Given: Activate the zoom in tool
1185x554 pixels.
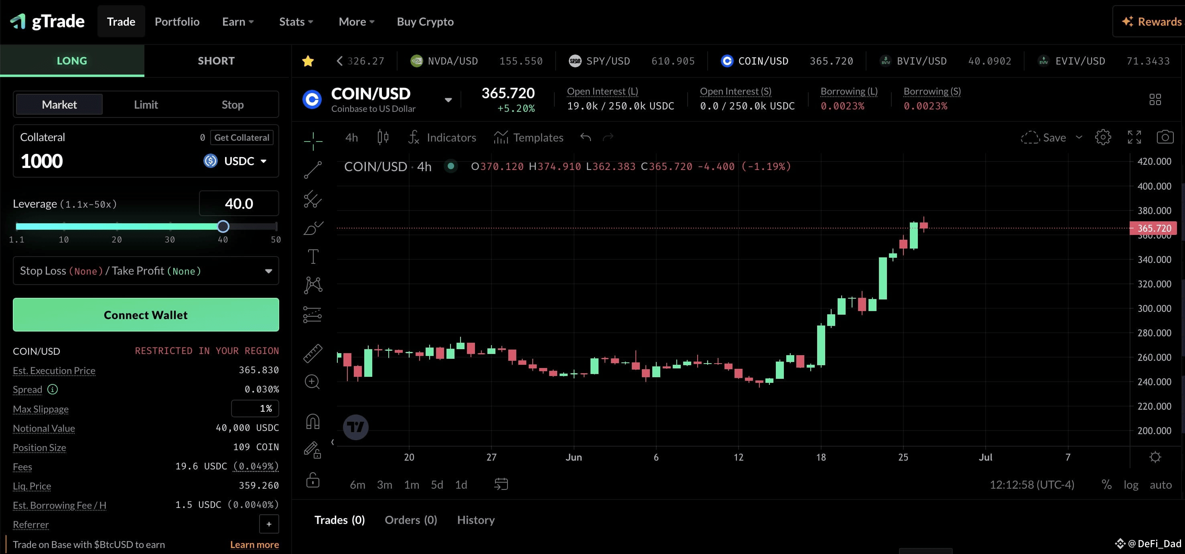Looking at the screenshot, I should tap(312, 382).
